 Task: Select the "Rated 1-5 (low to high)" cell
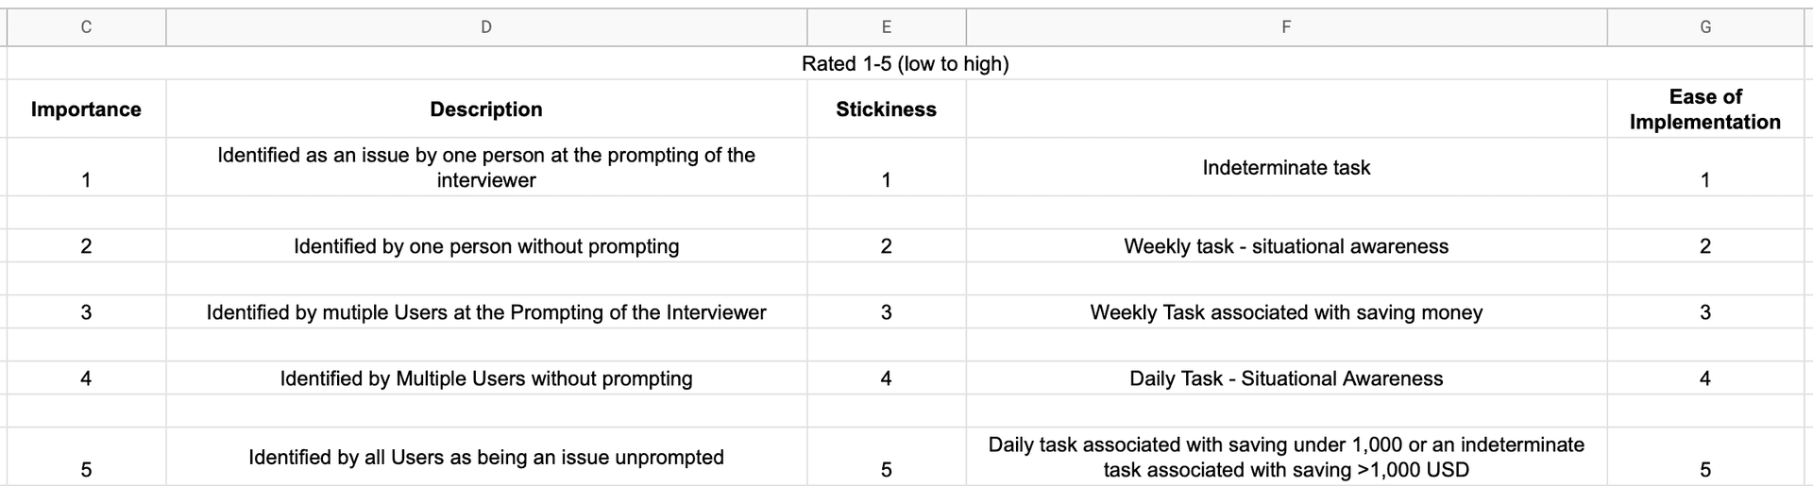pos(905,64)
